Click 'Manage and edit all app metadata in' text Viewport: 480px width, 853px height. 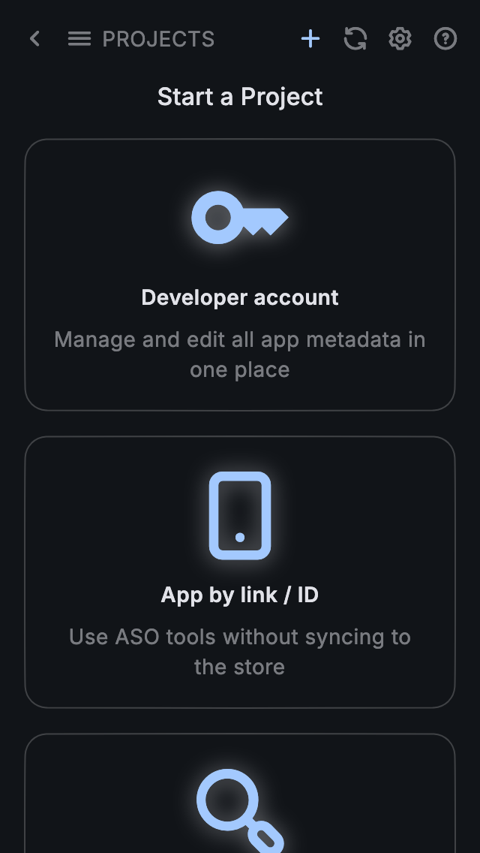240,339
